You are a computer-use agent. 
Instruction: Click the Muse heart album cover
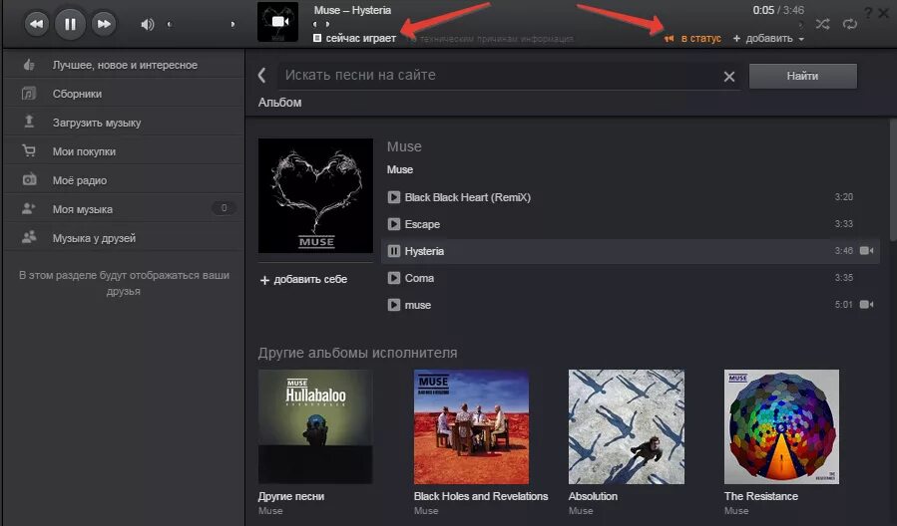tap(315, 195)
